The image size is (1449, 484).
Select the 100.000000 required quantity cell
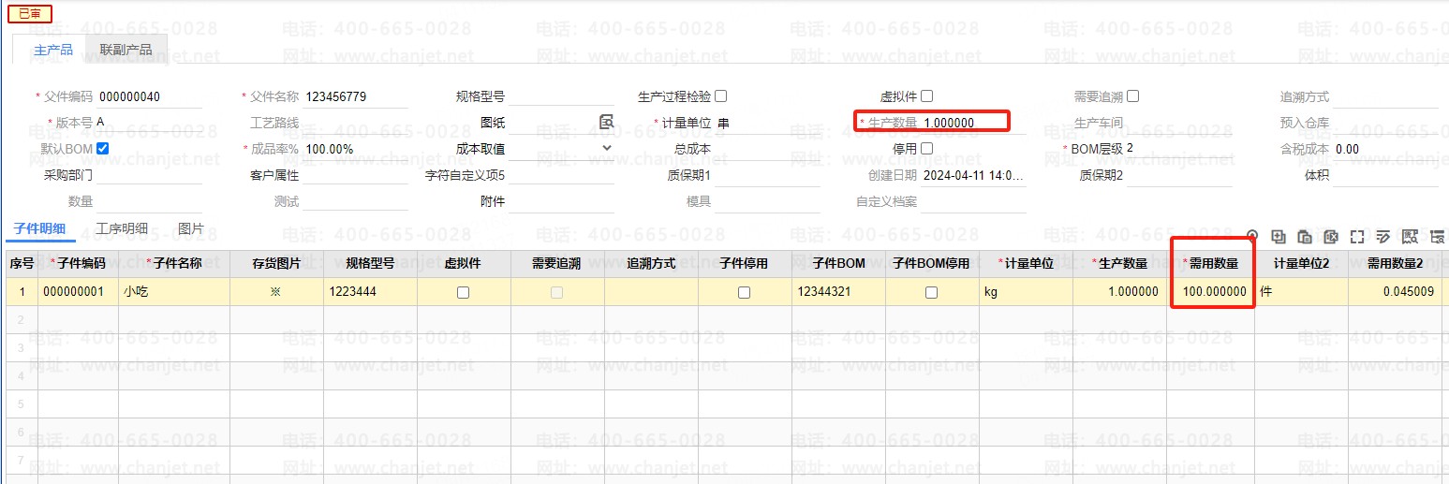pyautogui.click(x=1211, y=292)
